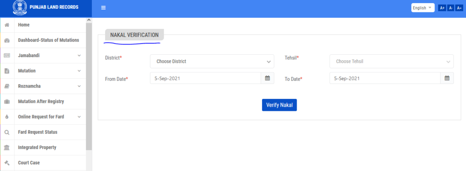466x171 pixels.
Task: Increase font size with A+ button
Action: pyautogui.click(x=442, y=8)
